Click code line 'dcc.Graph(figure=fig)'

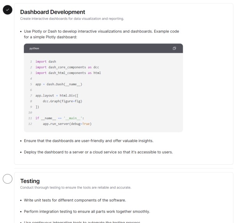pyautogui.click(x=62, y=101)
